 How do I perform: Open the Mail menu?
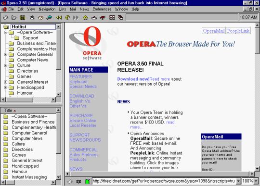pos(73,9)
